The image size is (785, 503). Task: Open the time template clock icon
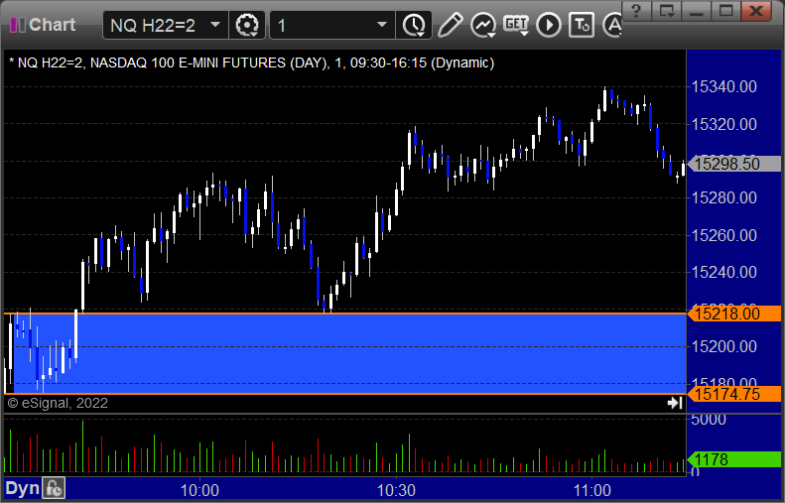414,25
